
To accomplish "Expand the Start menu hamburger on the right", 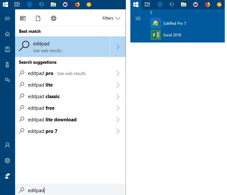I will tap(138, 18).
